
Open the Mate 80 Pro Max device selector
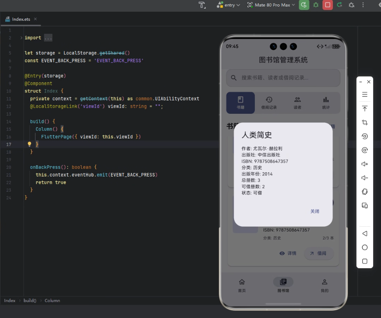pos(271,5)
